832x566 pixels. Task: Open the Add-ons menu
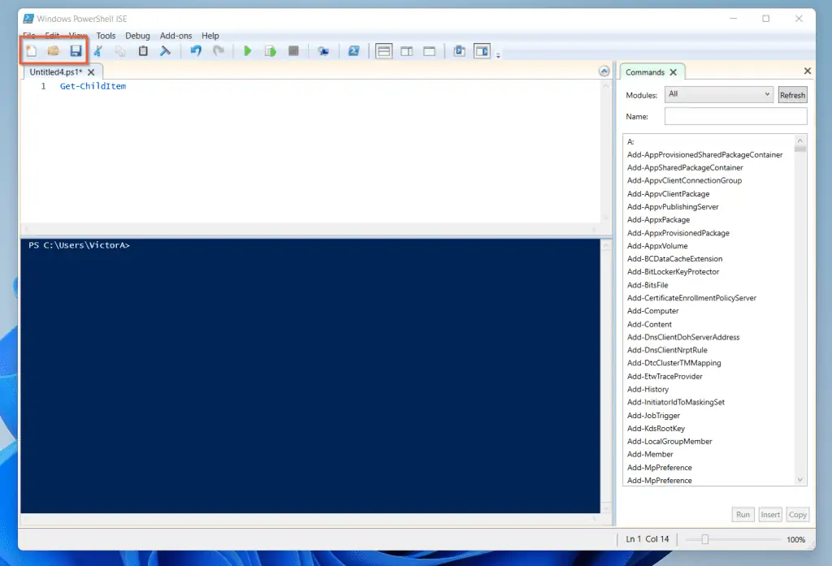coord(175,36)
